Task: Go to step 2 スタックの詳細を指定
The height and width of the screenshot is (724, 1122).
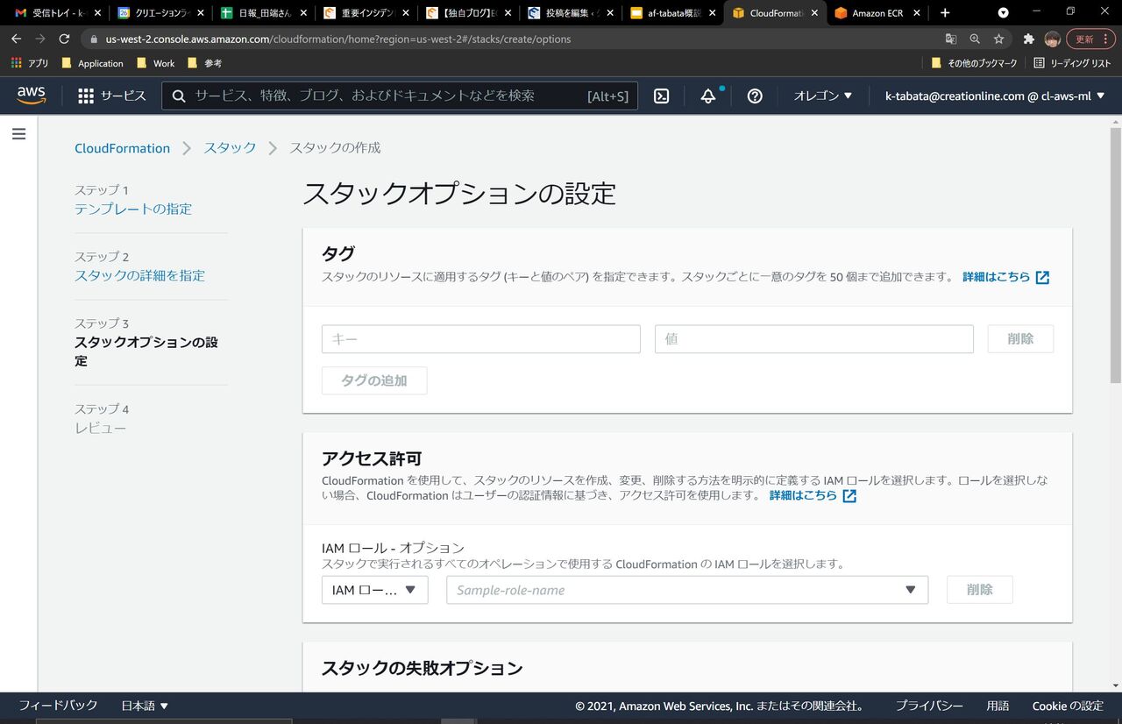Action: [140, 275]
